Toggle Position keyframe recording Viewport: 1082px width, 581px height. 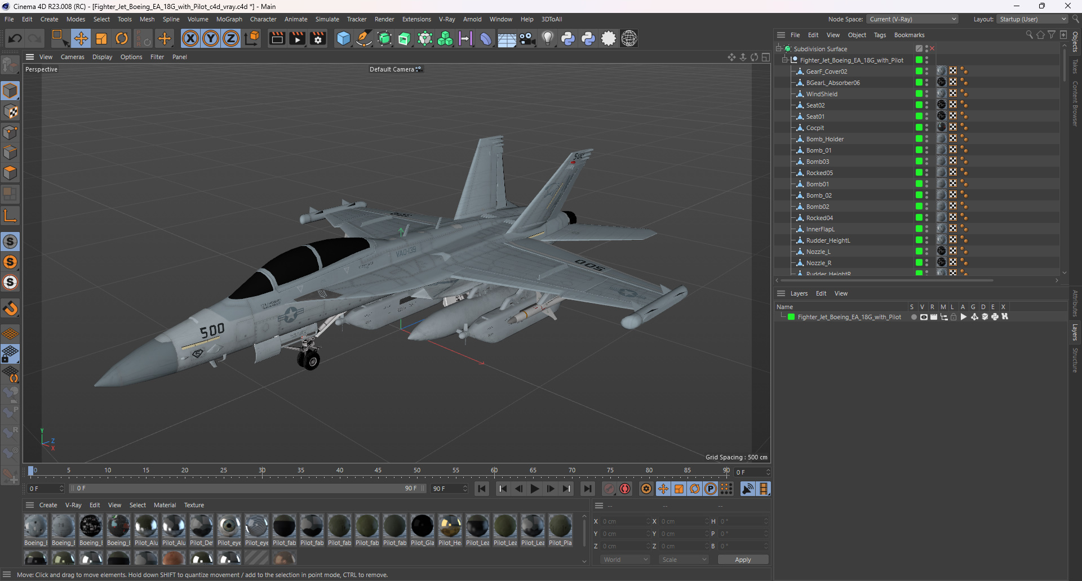point(663,489)
